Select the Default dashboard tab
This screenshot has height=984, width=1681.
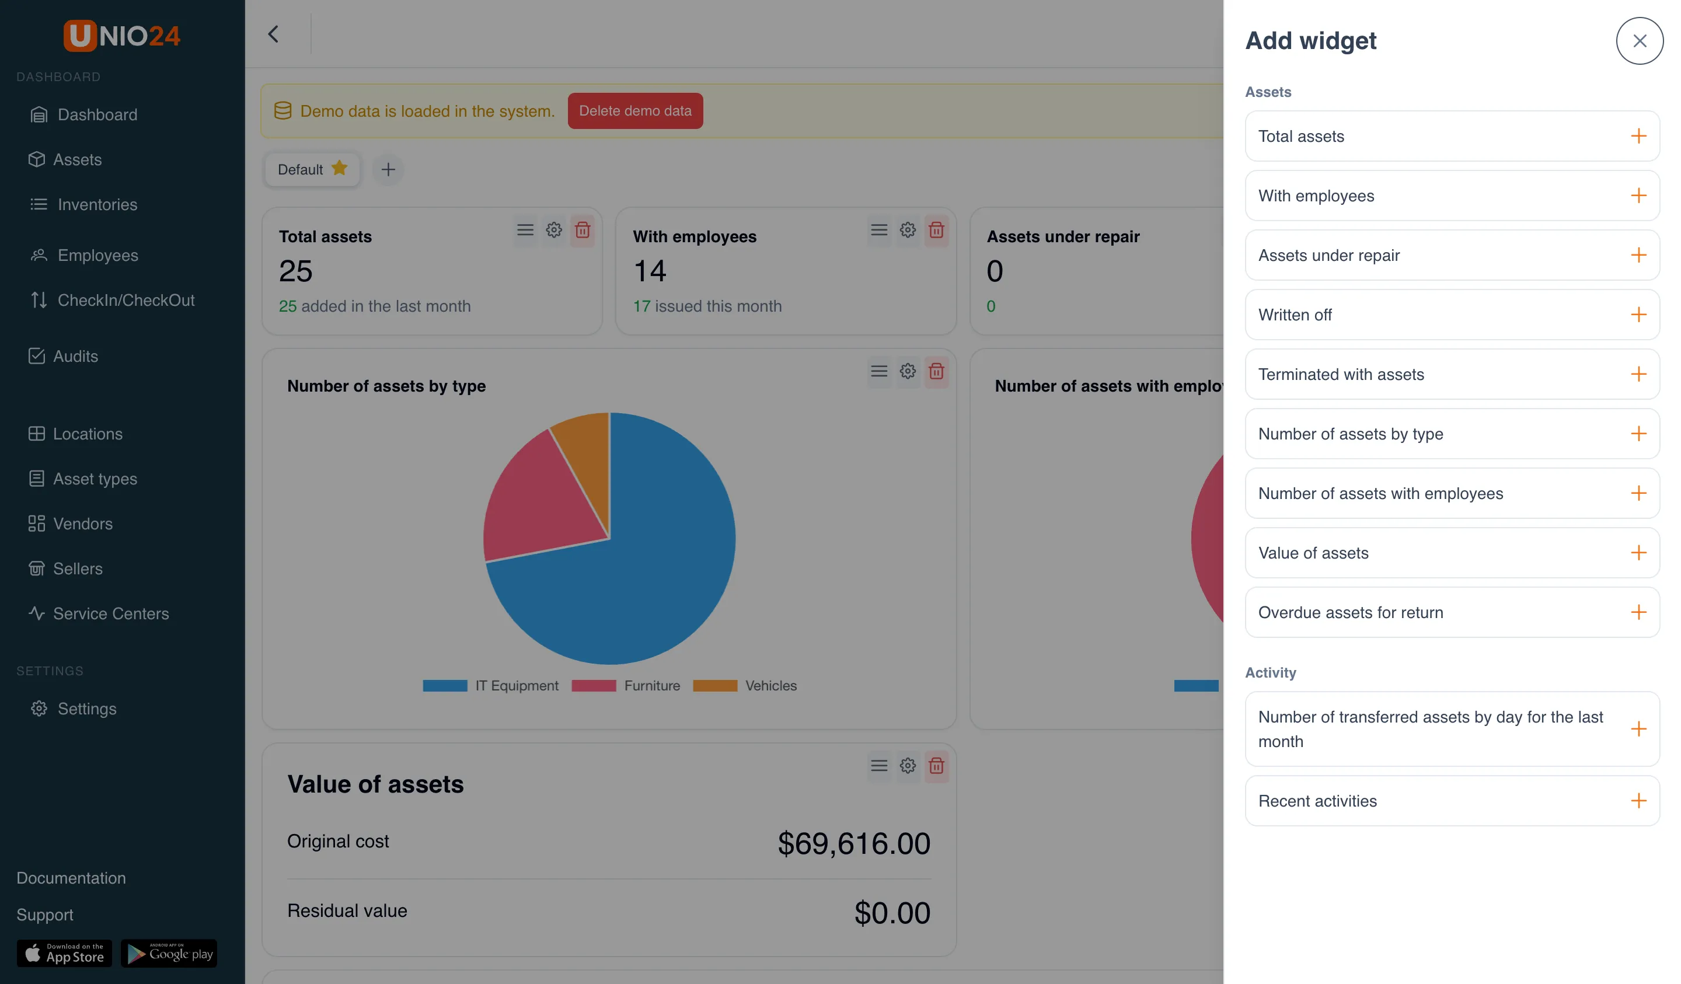pyautogui.click(x=312, y=169)
